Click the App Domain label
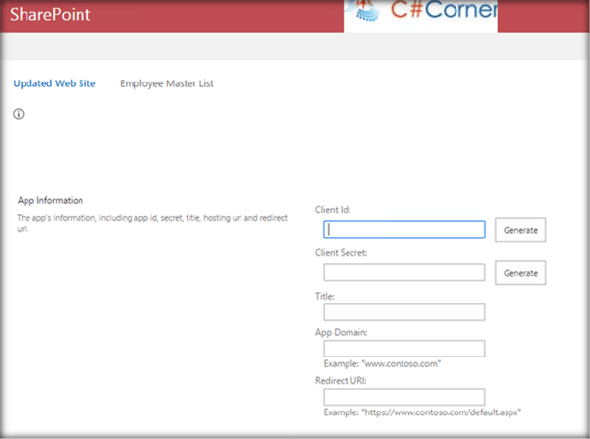Viewport: 590px width, 439px height. [x=341, y=333]
